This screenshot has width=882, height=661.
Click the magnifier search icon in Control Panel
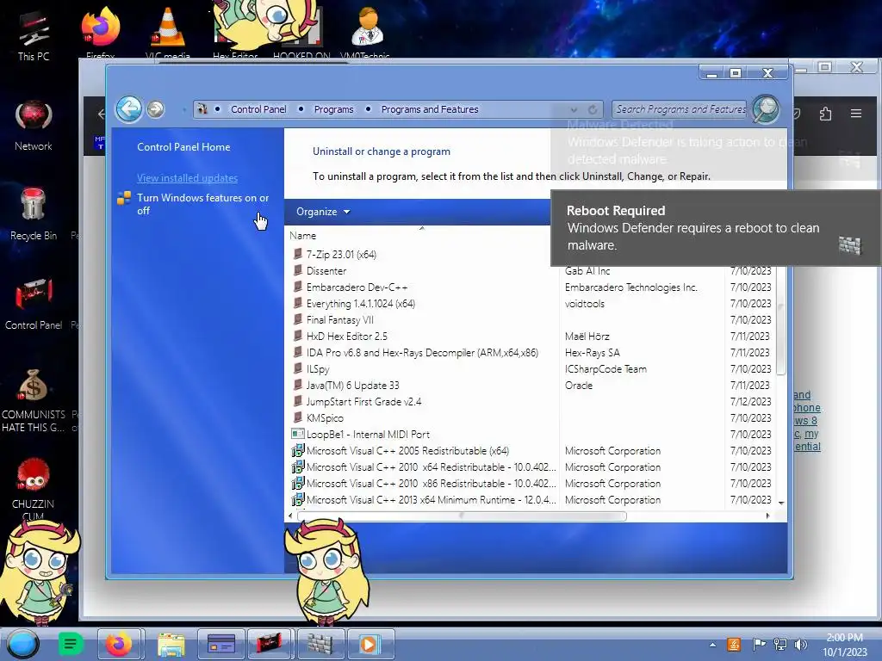(766, 109)
